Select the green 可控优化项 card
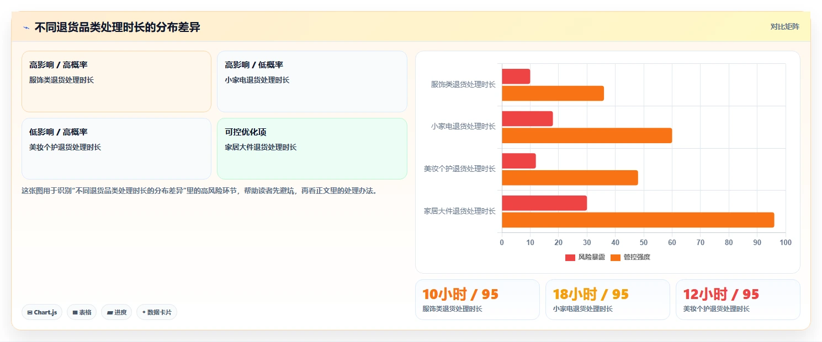822x342 pixels. point(312,149)
